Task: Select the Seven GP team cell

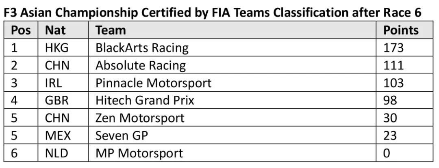Action: coord(122,135)
